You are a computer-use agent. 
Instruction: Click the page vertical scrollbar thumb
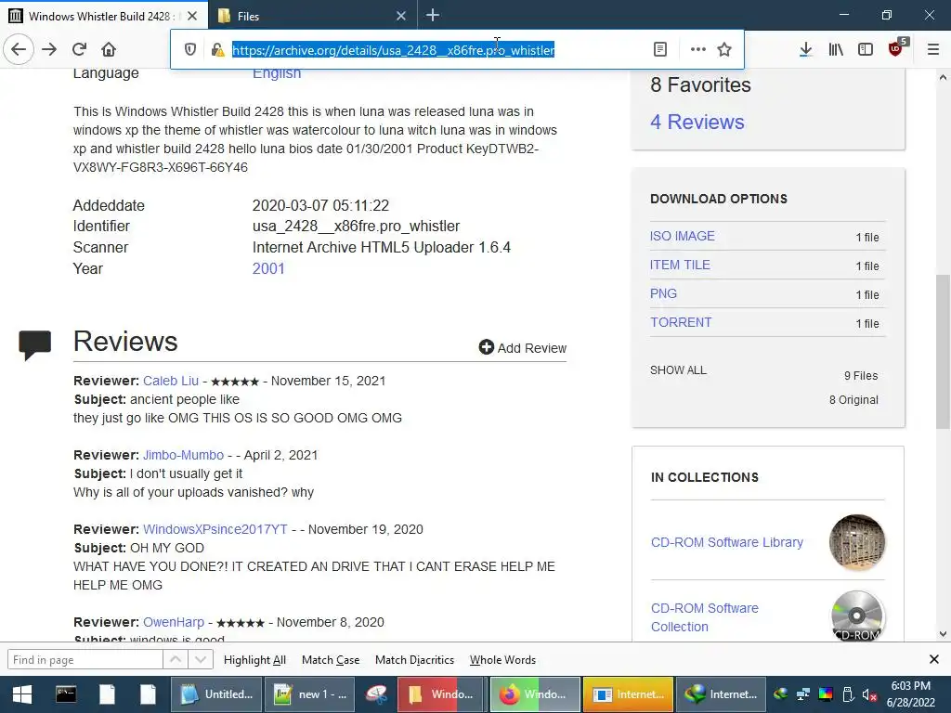[943, 350]
